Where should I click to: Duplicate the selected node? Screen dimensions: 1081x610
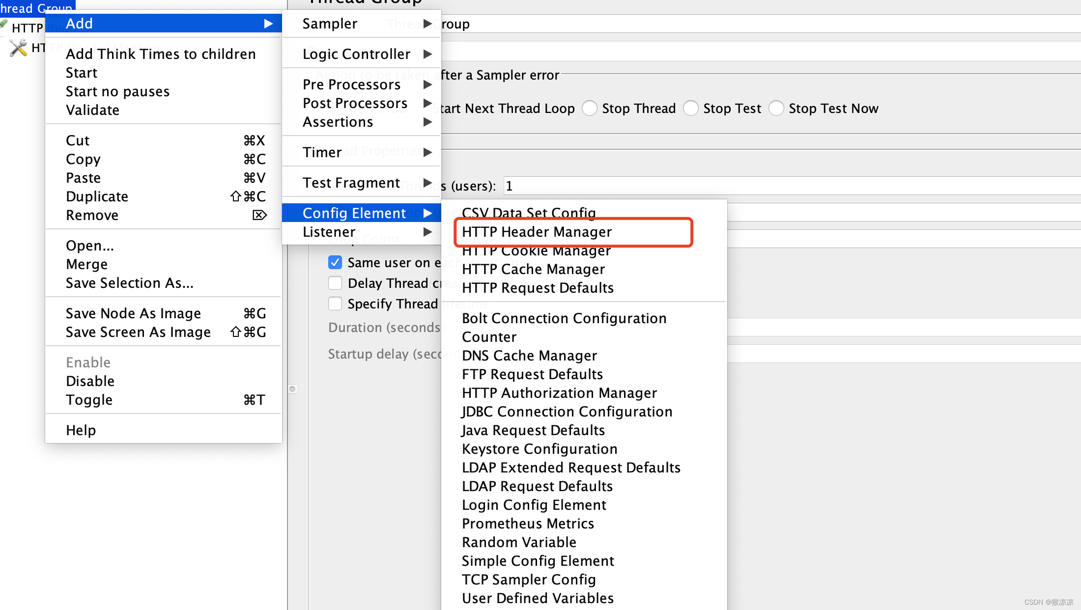pyautogui.click(x=163, y=196)
